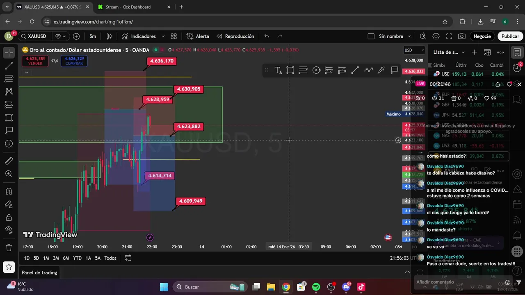
Task: Open the emoji icons tool
Action: point(9,144)
